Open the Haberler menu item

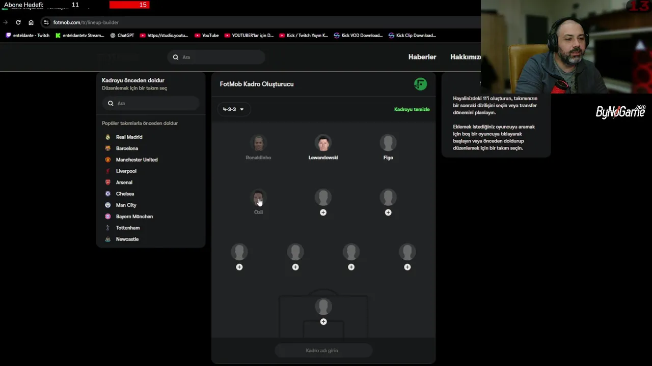click(x=422, y=57)
